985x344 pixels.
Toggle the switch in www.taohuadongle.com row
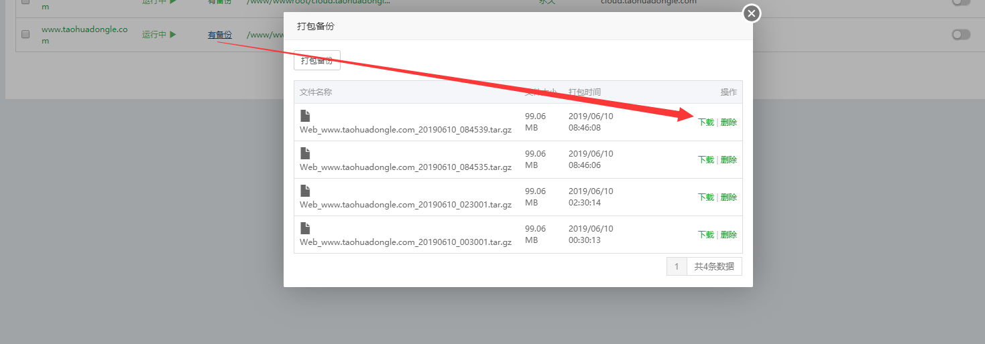(x=961, y=35)
